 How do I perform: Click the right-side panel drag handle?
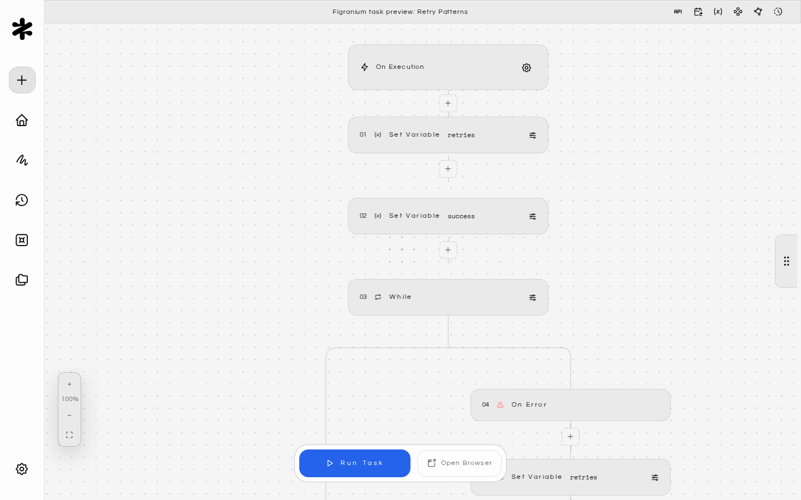[787, 261]
